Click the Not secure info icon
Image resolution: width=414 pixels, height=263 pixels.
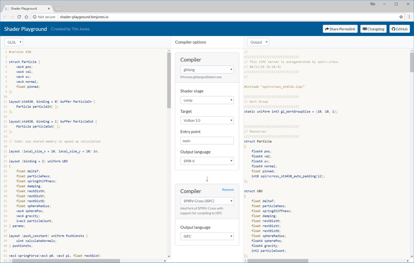34,17
